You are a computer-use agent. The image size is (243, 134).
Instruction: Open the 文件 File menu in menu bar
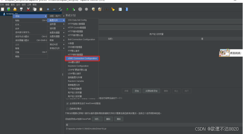click(x=2, y=5)
